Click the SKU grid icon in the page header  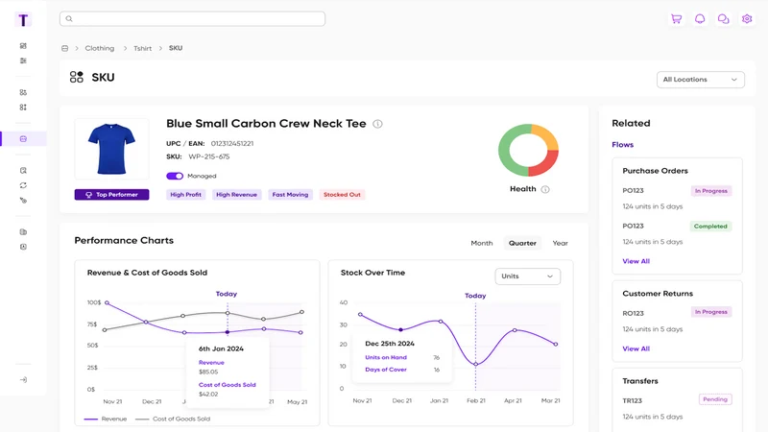(x=77, y=77)
